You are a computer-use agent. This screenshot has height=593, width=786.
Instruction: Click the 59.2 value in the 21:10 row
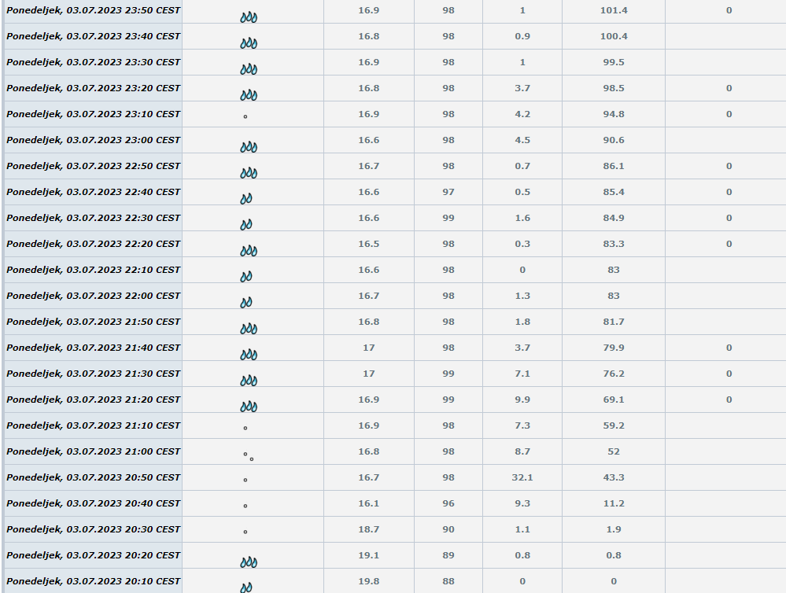pos(614,426)
